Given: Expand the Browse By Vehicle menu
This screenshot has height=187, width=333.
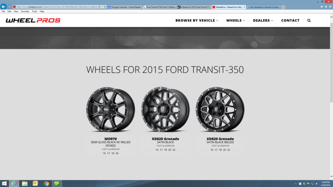Looking at the screenshot, I should tap(196, 20).
